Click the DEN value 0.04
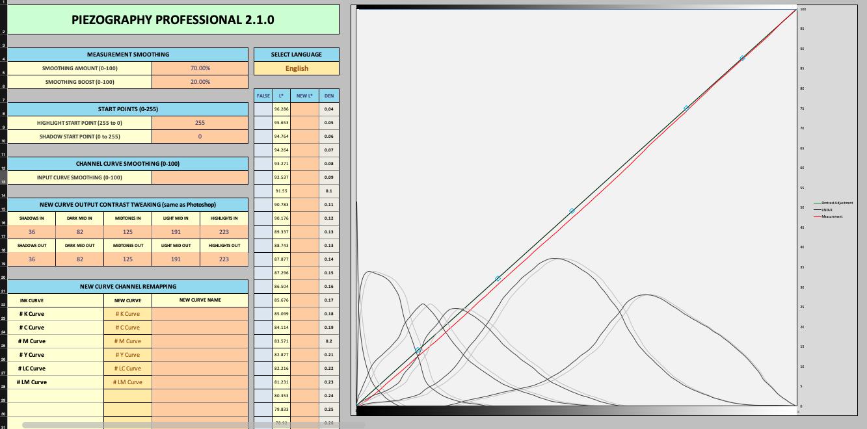867x429 pixels. coord(329,109)
